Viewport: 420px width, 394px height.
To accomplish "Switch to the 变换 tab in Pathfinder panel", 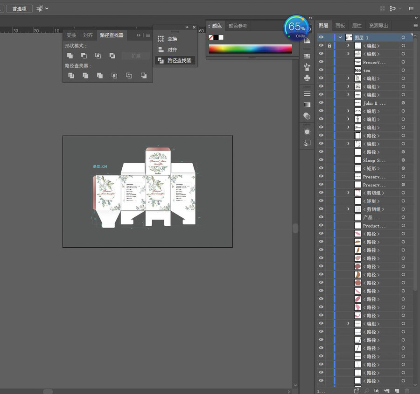I will (x=71, y=35).
